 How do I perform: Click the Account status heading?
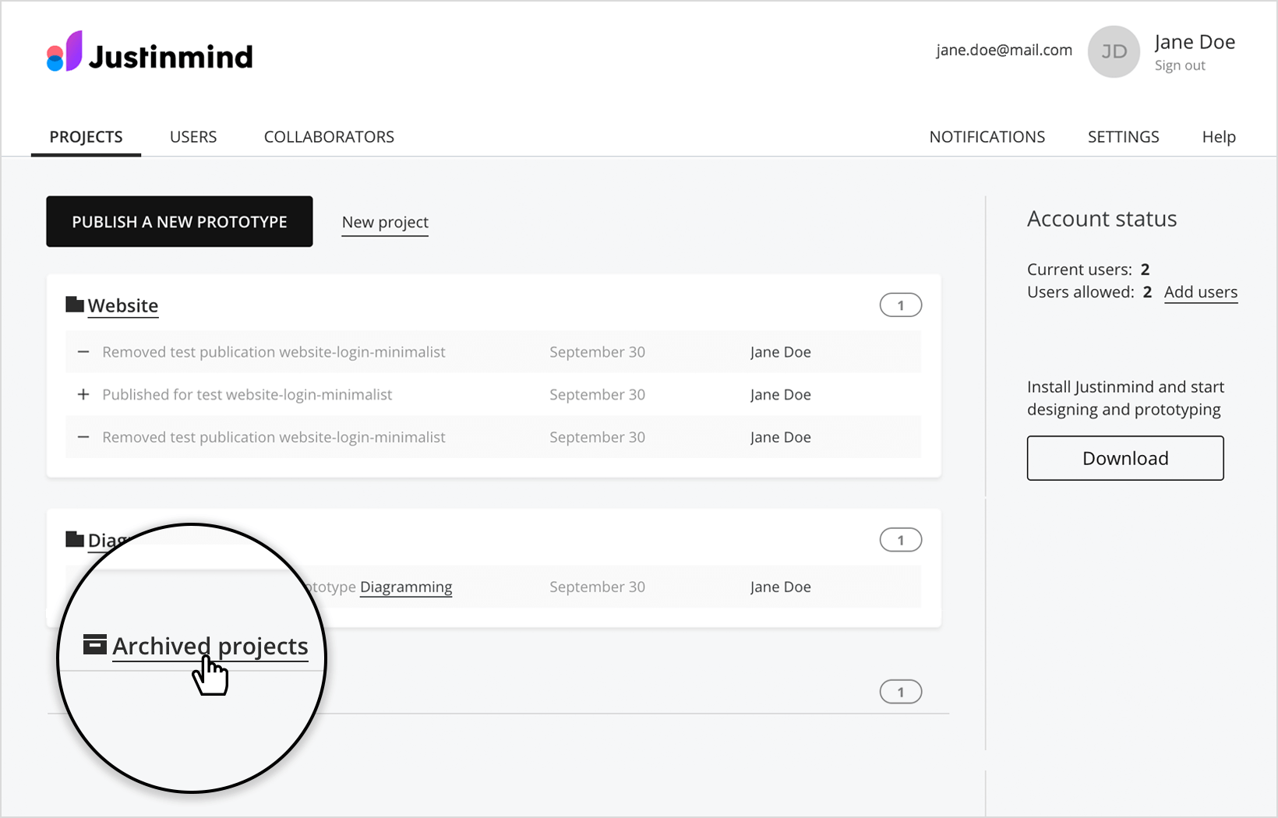click(1102, 219)
